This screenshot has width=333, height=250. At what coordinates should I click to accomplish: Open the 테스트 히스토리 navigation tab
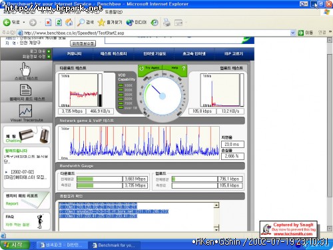[113, 54]
